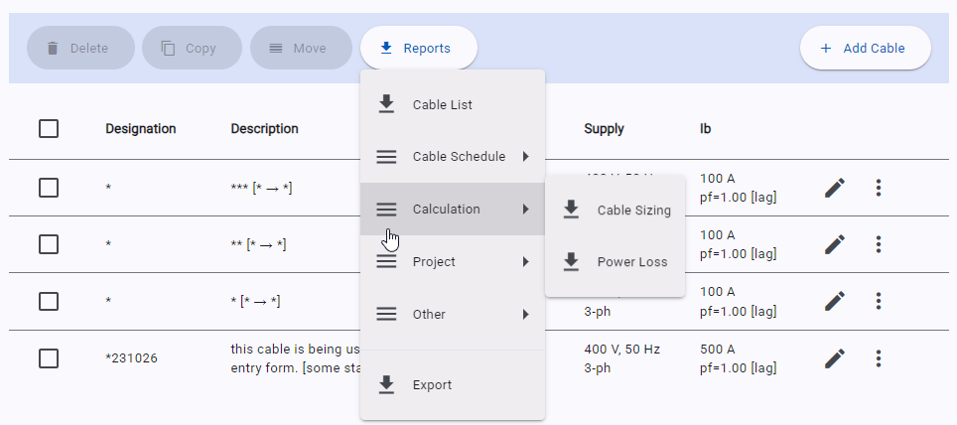The height and width of the screenshot is (425, 957).
Task: Click the trash icon on Delete button
Action: (x=53, y=49)
